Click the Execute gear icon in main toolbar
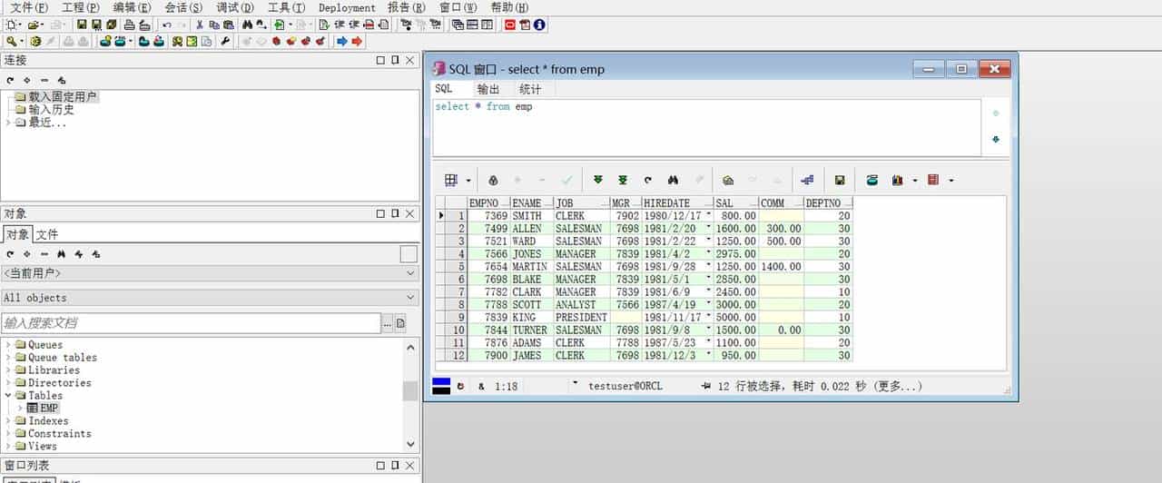The height and width of the screenshot is (483, 1162). tap(35, 41)
